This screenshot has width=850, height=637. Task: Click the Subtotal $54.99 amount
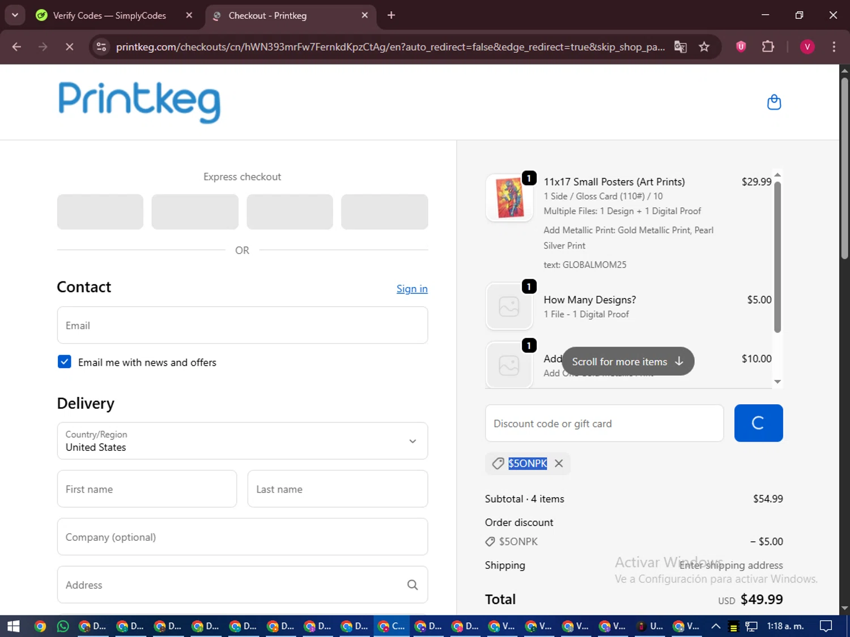click(768, 499)
